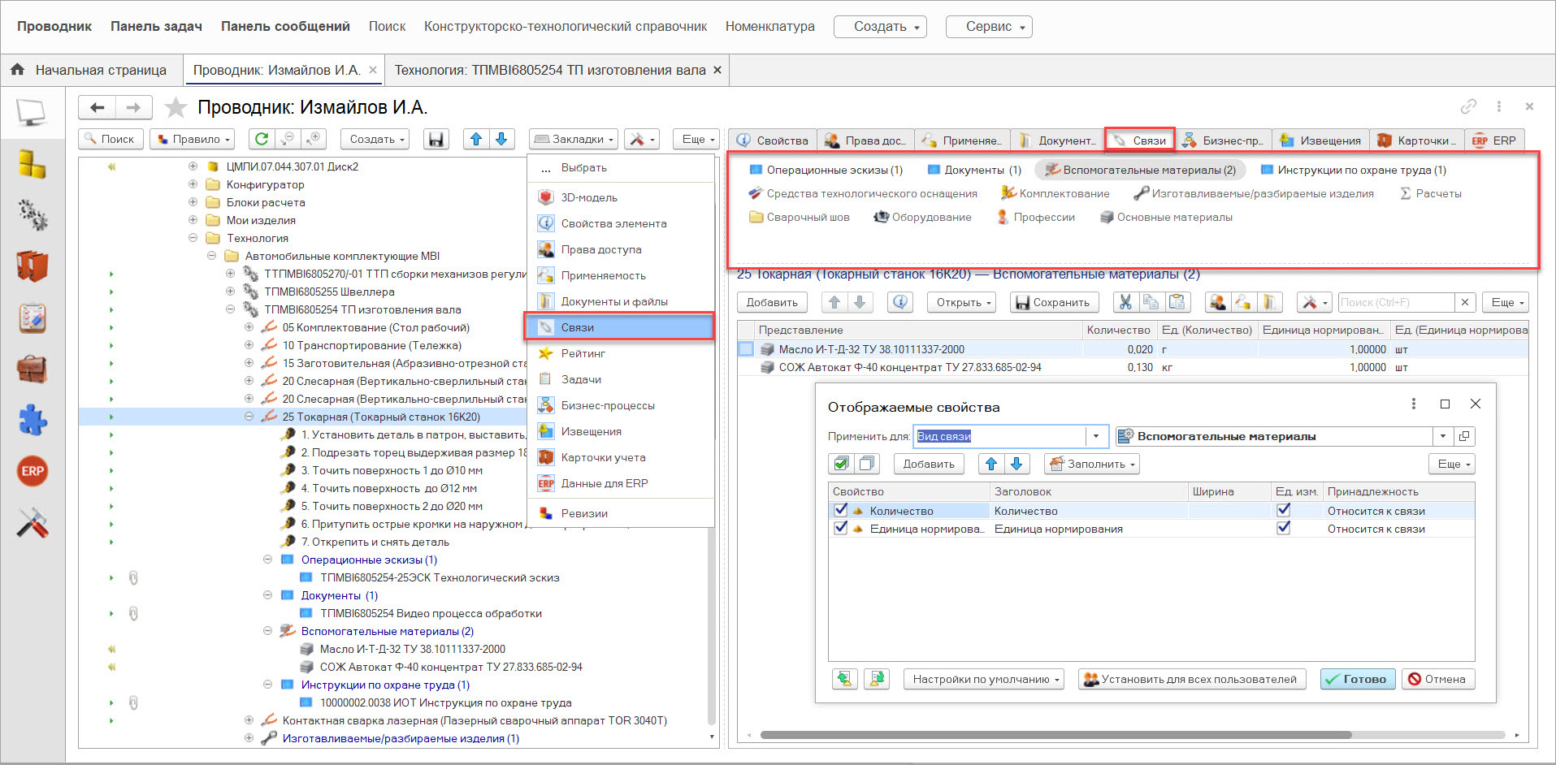Open the yellow blocks icon in left sidebar
Image resolution: width=1556 pixels, height=765 pixels.
(x=32, y=164)
